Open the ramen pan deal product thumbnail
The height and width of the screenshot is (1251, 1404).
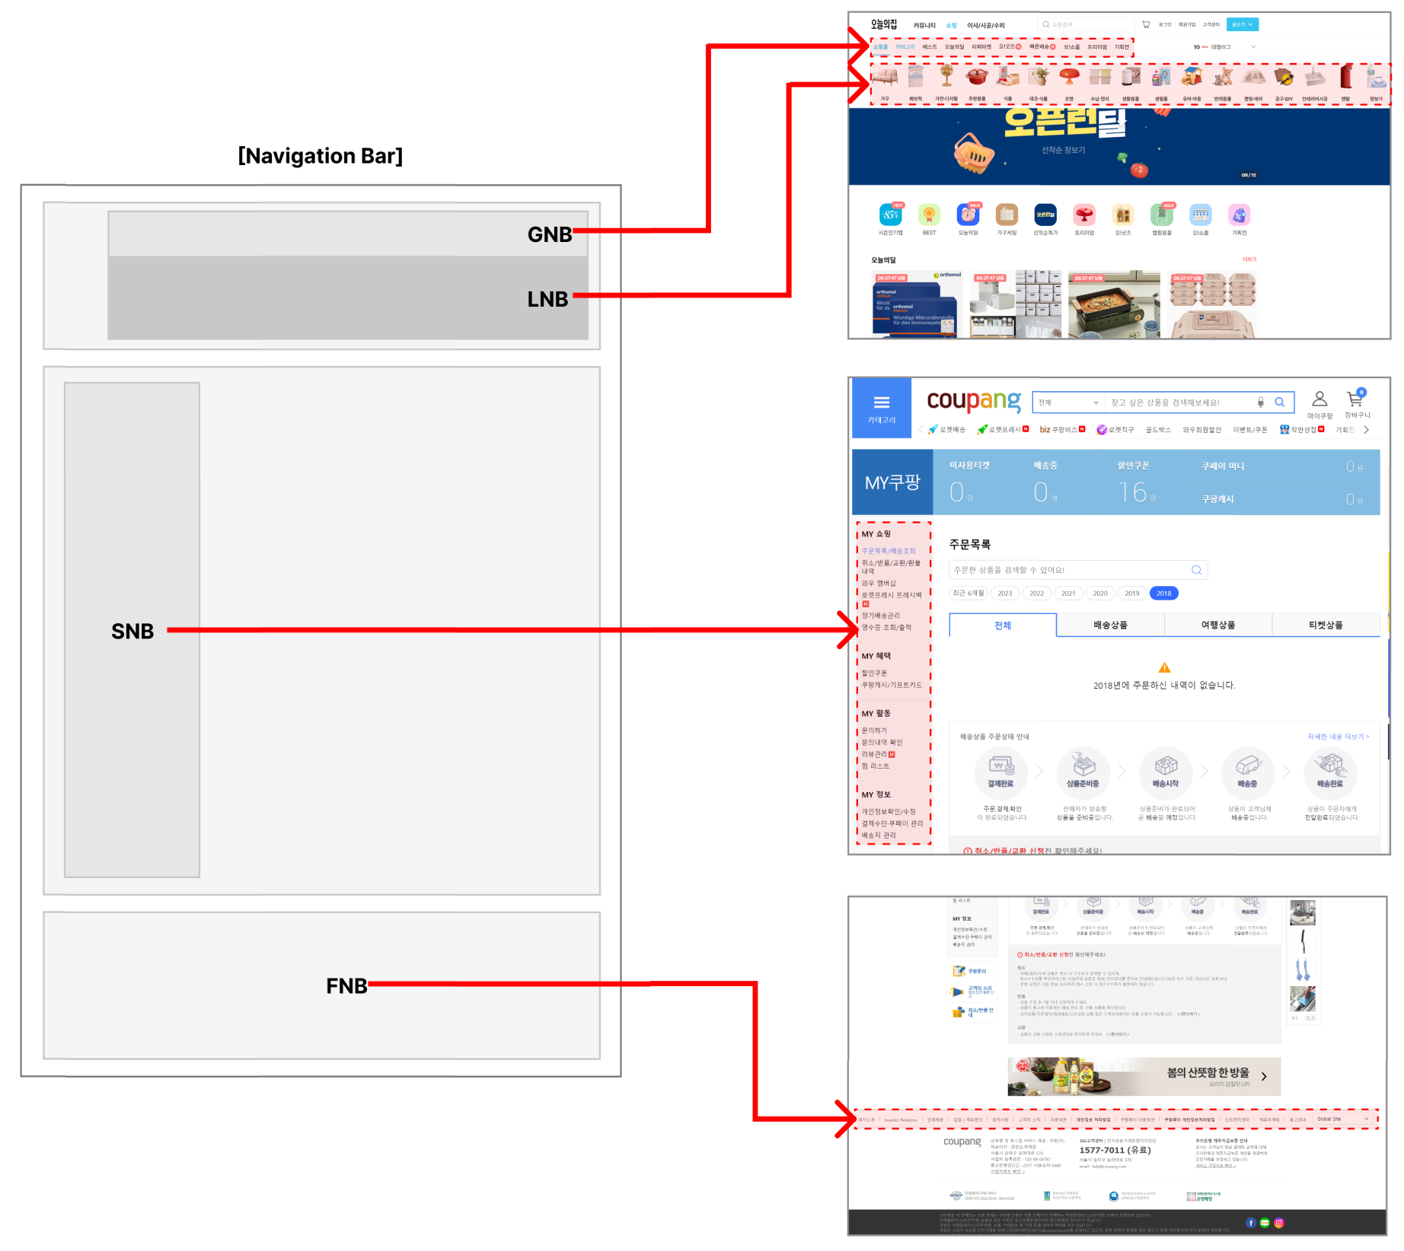point(1114,304)
